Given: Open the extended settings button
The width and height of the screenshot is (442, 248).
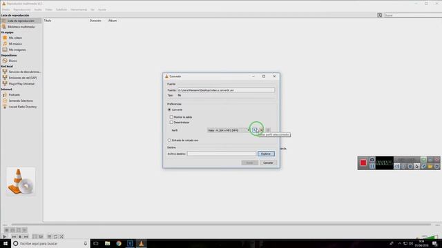Looking at the screenshot, I should [x=41, y=237].
